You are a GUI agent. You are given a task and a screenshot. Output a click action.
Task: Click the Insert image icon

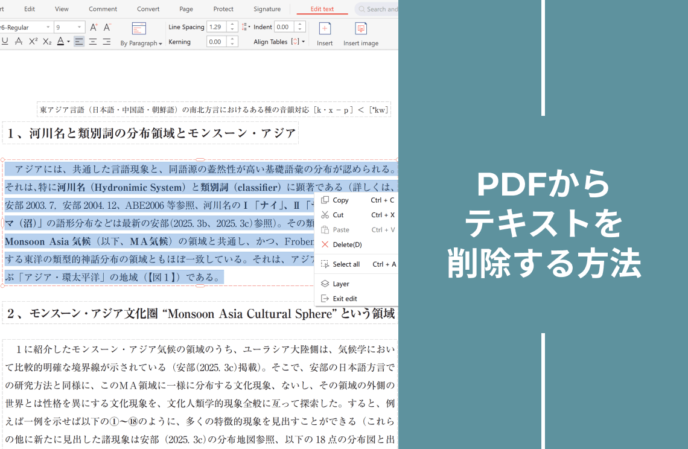361,29
